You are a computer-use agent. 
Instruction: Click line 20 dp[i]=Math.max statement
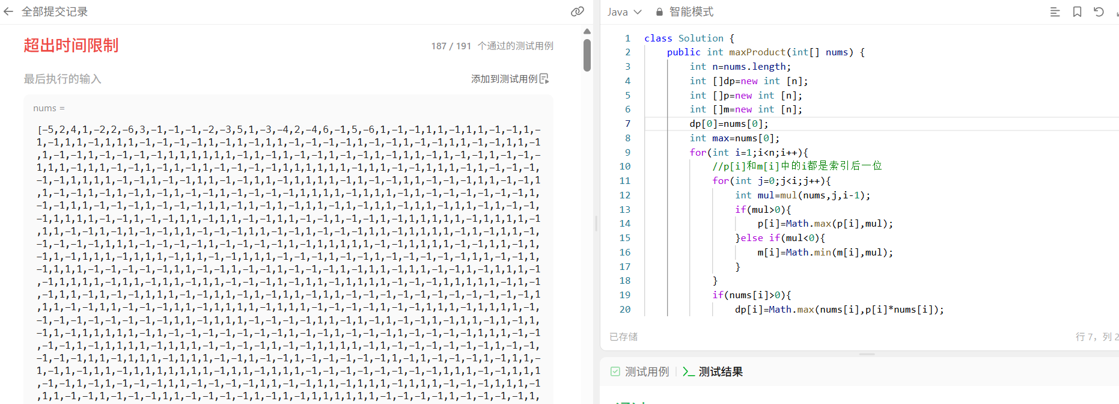[x=839, y=310]
